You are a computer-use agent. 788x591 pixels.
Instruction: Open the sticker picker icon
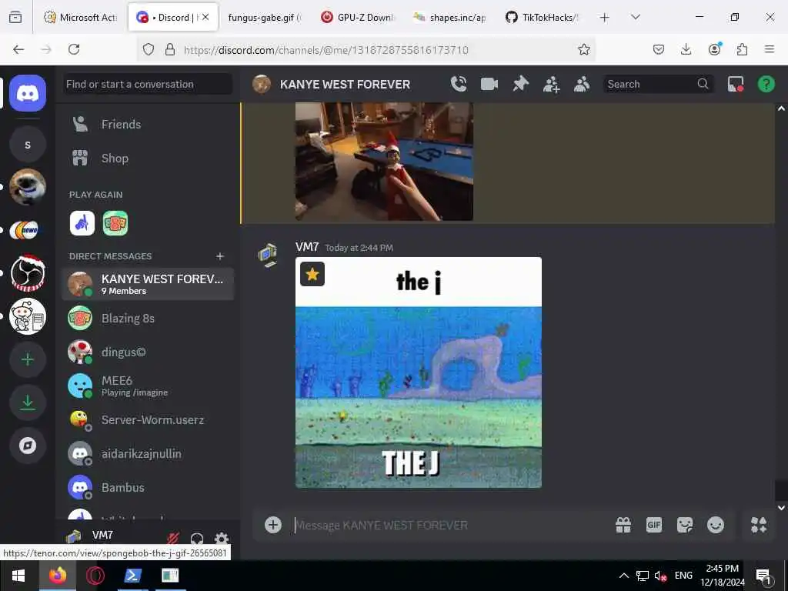pyautogui.click(x=684, y=525)
